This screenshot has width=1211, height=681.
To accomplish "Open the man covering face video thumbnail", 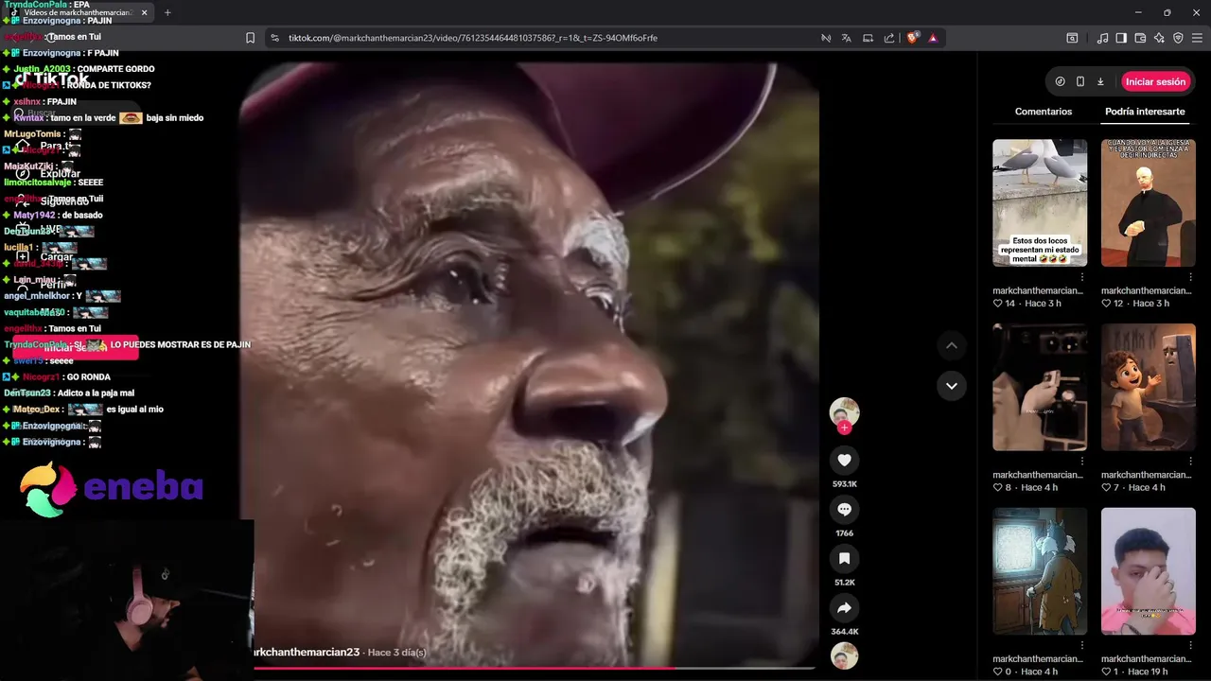I will (1149, 571).
